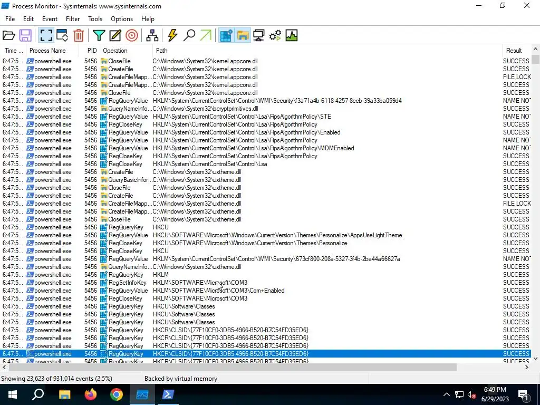The width and height of the screenshot is (540, 405).
Task: Select the bcryptprimitives.dll QueryNameInfo row
Action: 266,109
